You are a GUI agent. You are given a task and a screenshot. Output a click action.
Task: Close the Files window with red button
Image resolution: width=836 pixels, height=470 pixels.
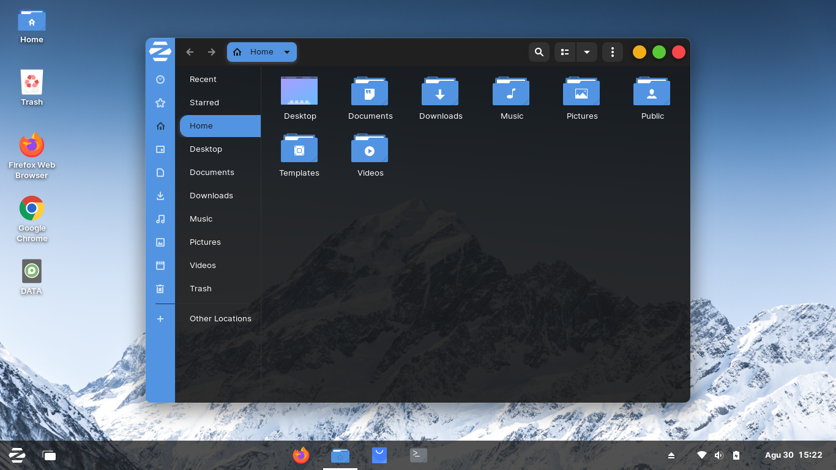[x=679, y=52]
